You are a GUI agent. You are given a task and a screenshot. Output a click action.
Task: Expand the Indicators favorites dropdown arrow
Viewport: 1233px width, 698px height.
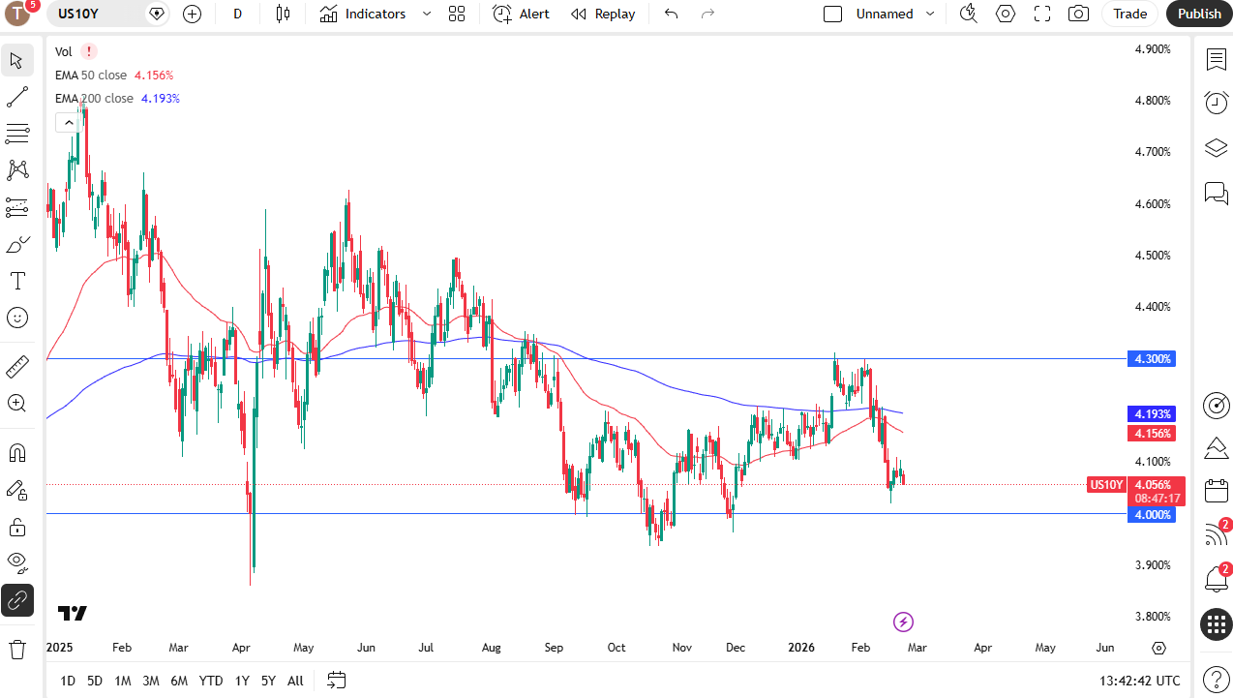(427, 14)
